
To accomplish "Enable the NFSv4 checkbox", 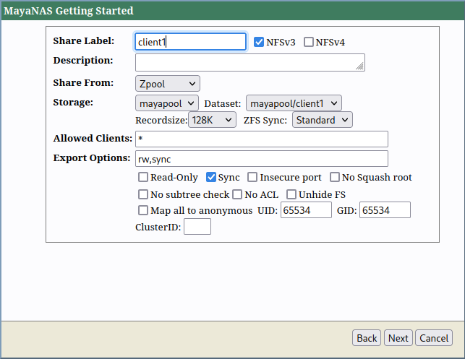I will [309, 42].
